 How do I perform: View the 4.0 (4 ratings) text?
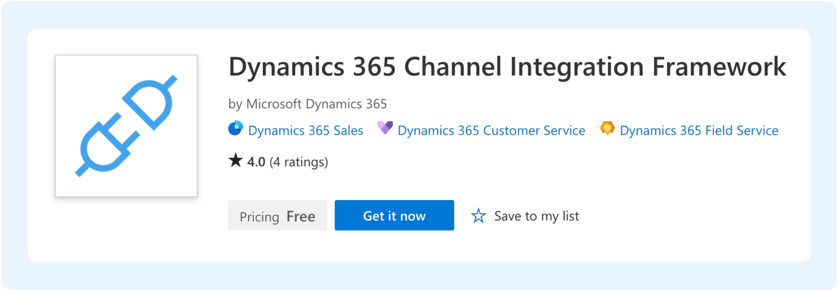pyautogui.click(x=287, y=162)
